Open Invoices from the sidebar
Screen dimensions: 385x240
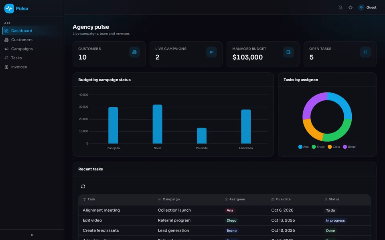pyautogui.click(x=32, y=67)
